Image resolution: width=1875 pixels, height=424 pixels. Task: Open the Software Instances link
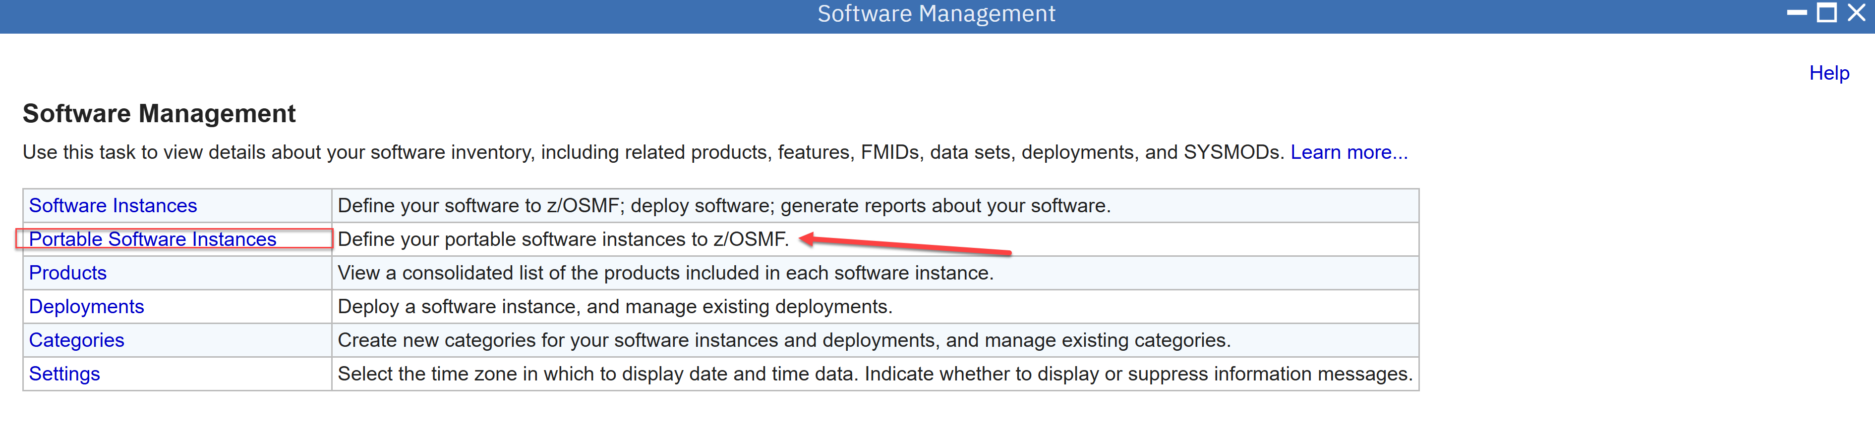tap(113, 205)
